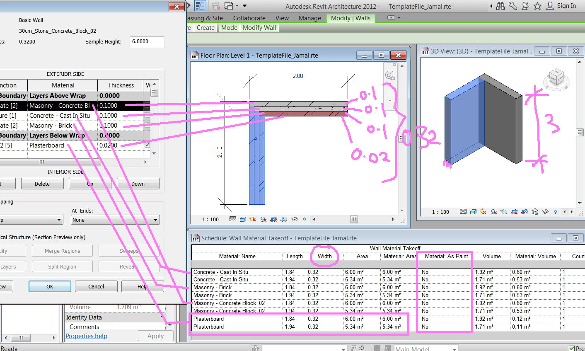Open Detail Level in 3D view control bar

pos(463,212)
